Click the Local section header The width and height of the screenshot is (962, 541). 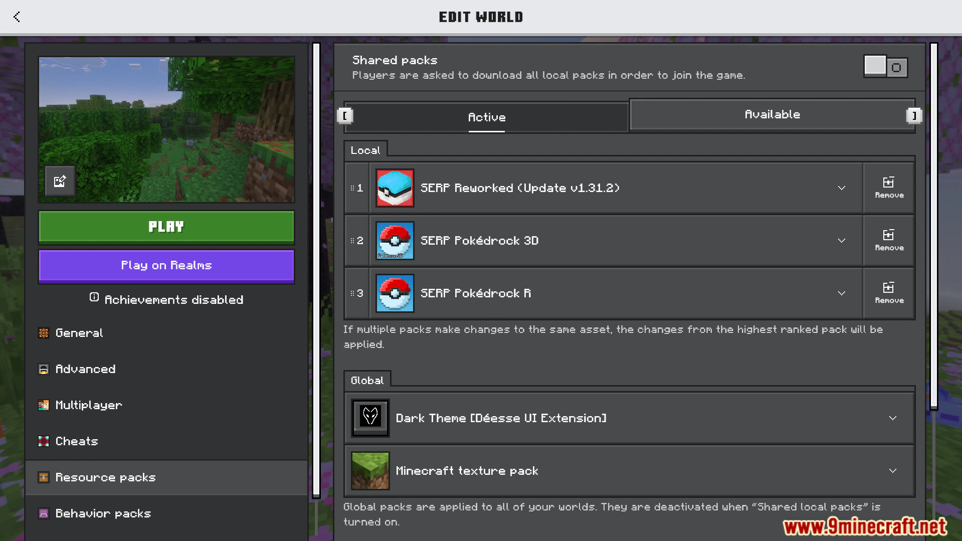coord(365,150)
